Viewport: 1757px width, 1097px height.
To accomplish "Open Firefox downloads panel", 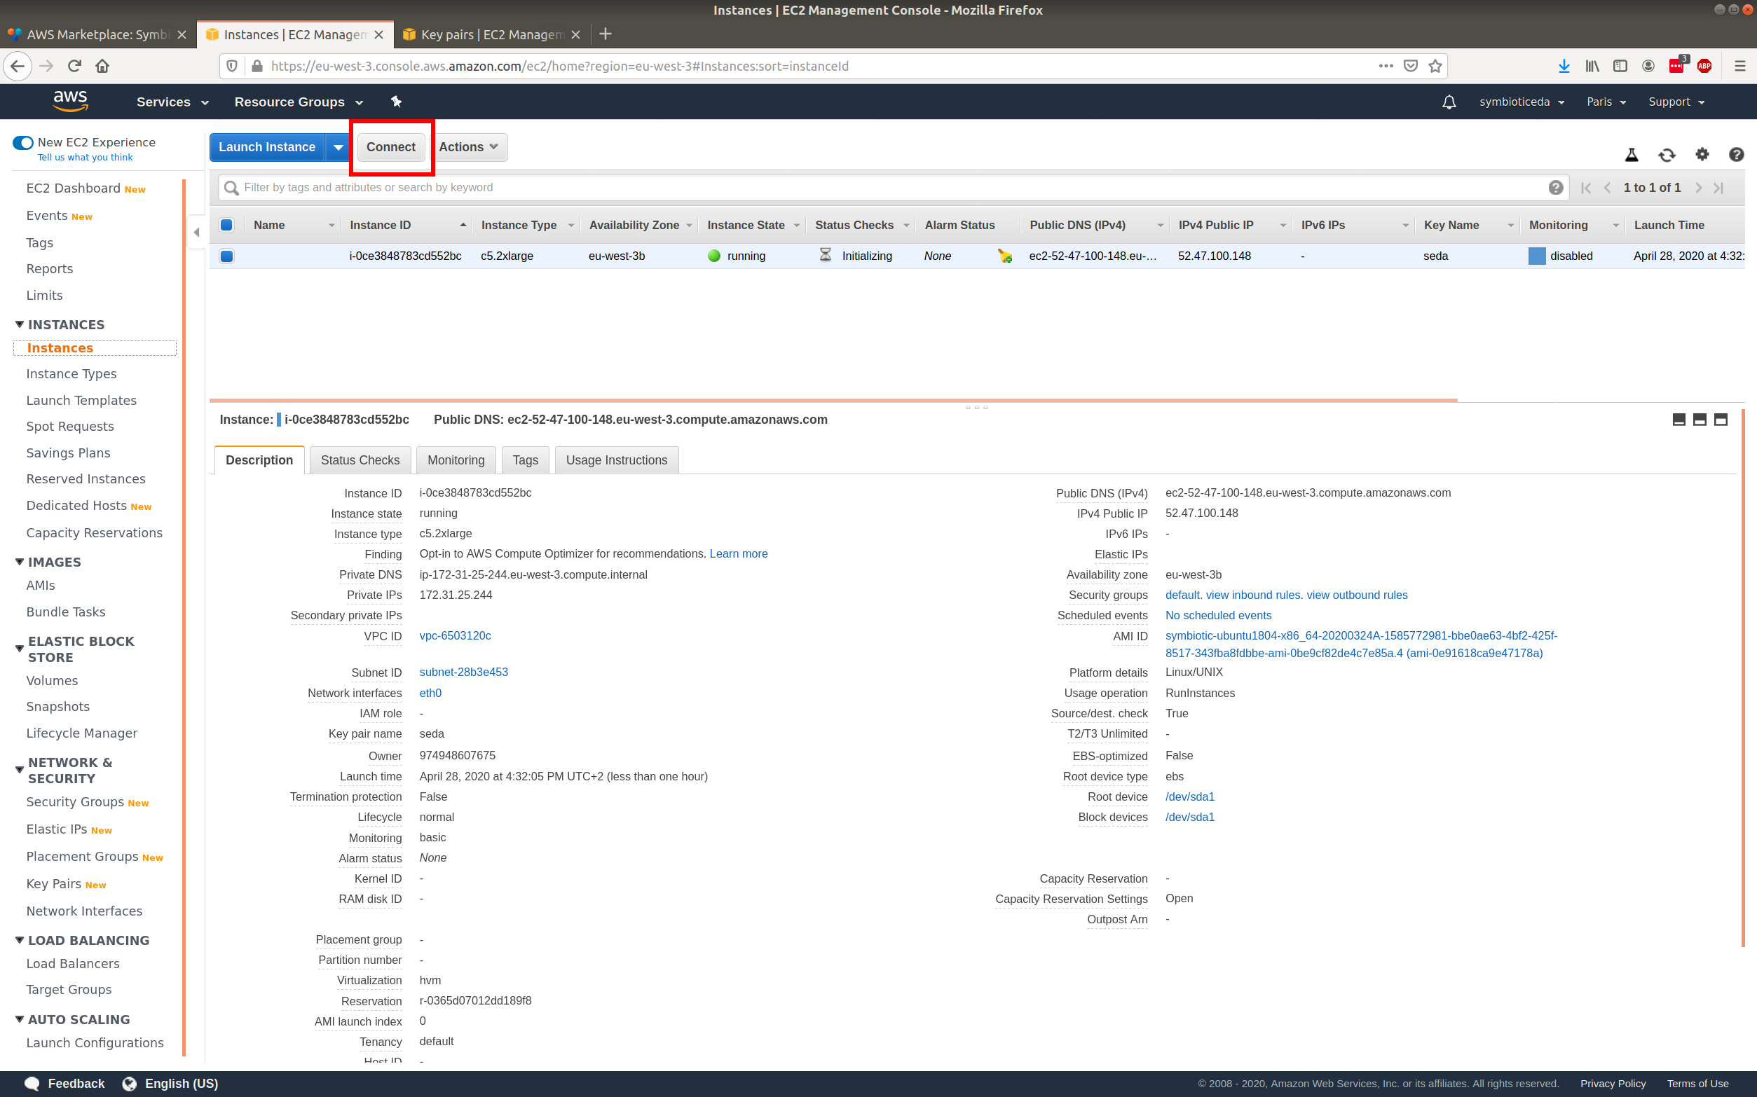I will [1564, 66].
